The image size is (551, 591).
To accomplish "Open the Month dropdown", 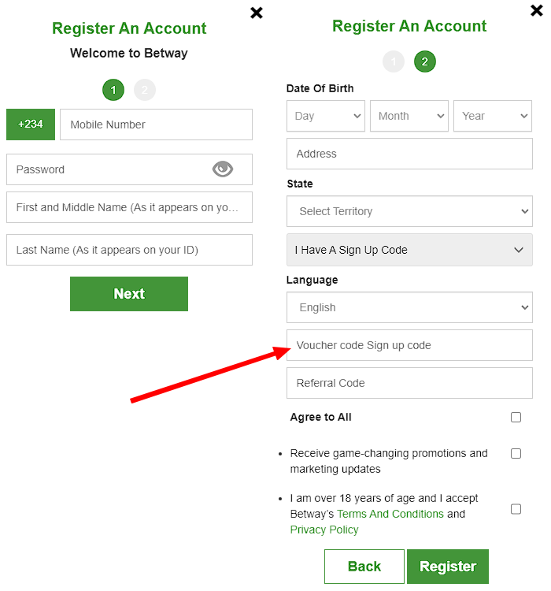I will coord(409,116).
